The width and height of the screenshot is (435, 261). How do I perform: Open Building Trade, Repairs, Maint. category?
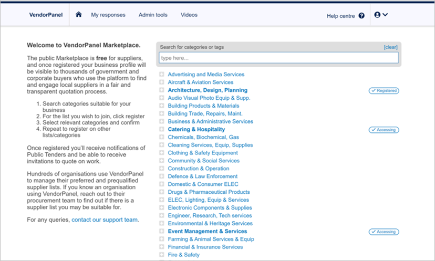pos(205,113)
